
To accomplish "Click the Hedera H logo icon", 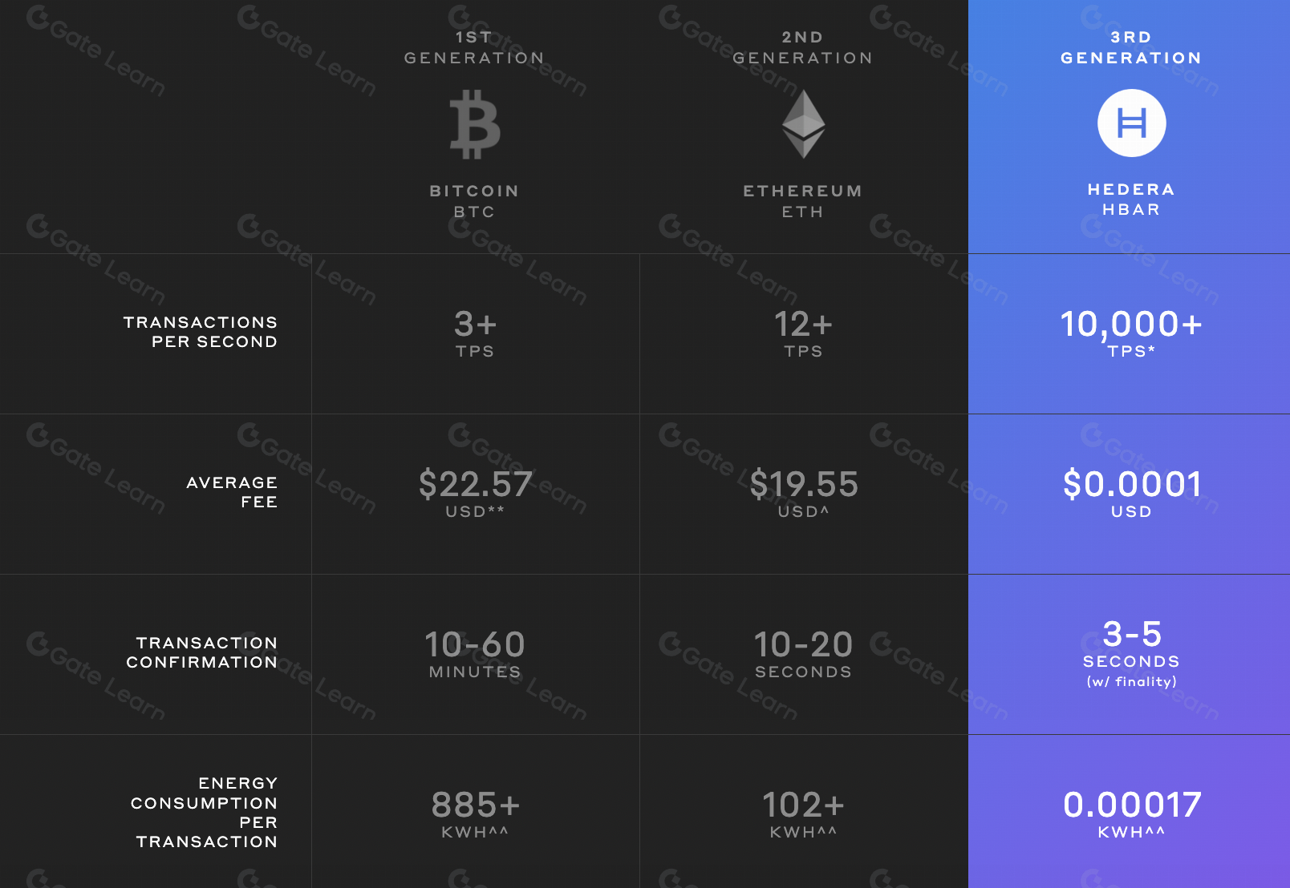I will pyautogui.click(x=1131, y=123).
